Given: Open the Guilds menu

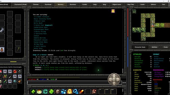Looking at the screenshot, I should coord(84,4).
